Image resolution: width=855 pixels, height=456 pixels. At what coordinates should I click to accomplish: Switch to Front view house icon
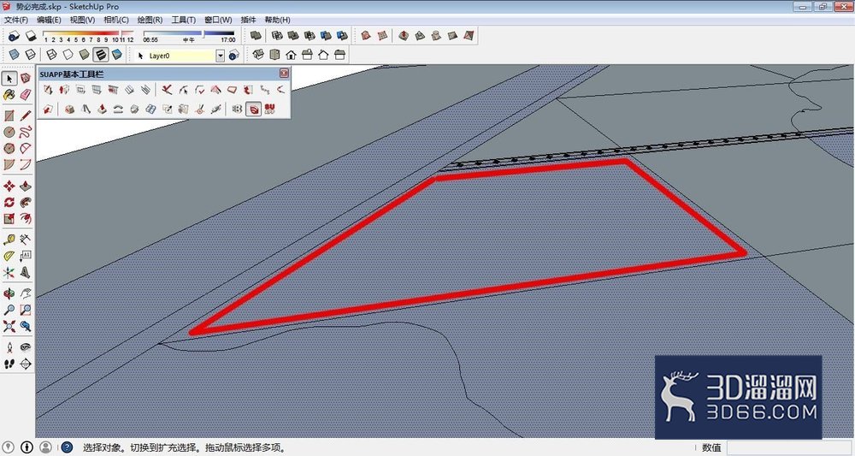coord(292,55)
